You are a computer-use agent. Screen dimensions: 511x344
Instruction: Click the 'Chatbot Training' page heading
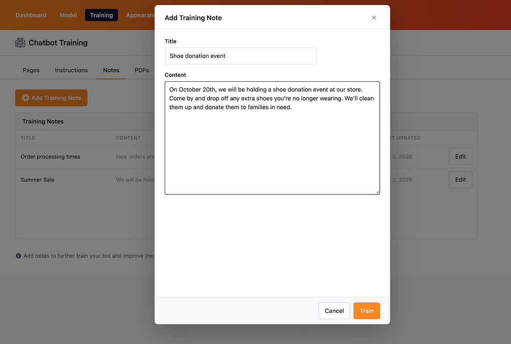[x=58, y=43]
